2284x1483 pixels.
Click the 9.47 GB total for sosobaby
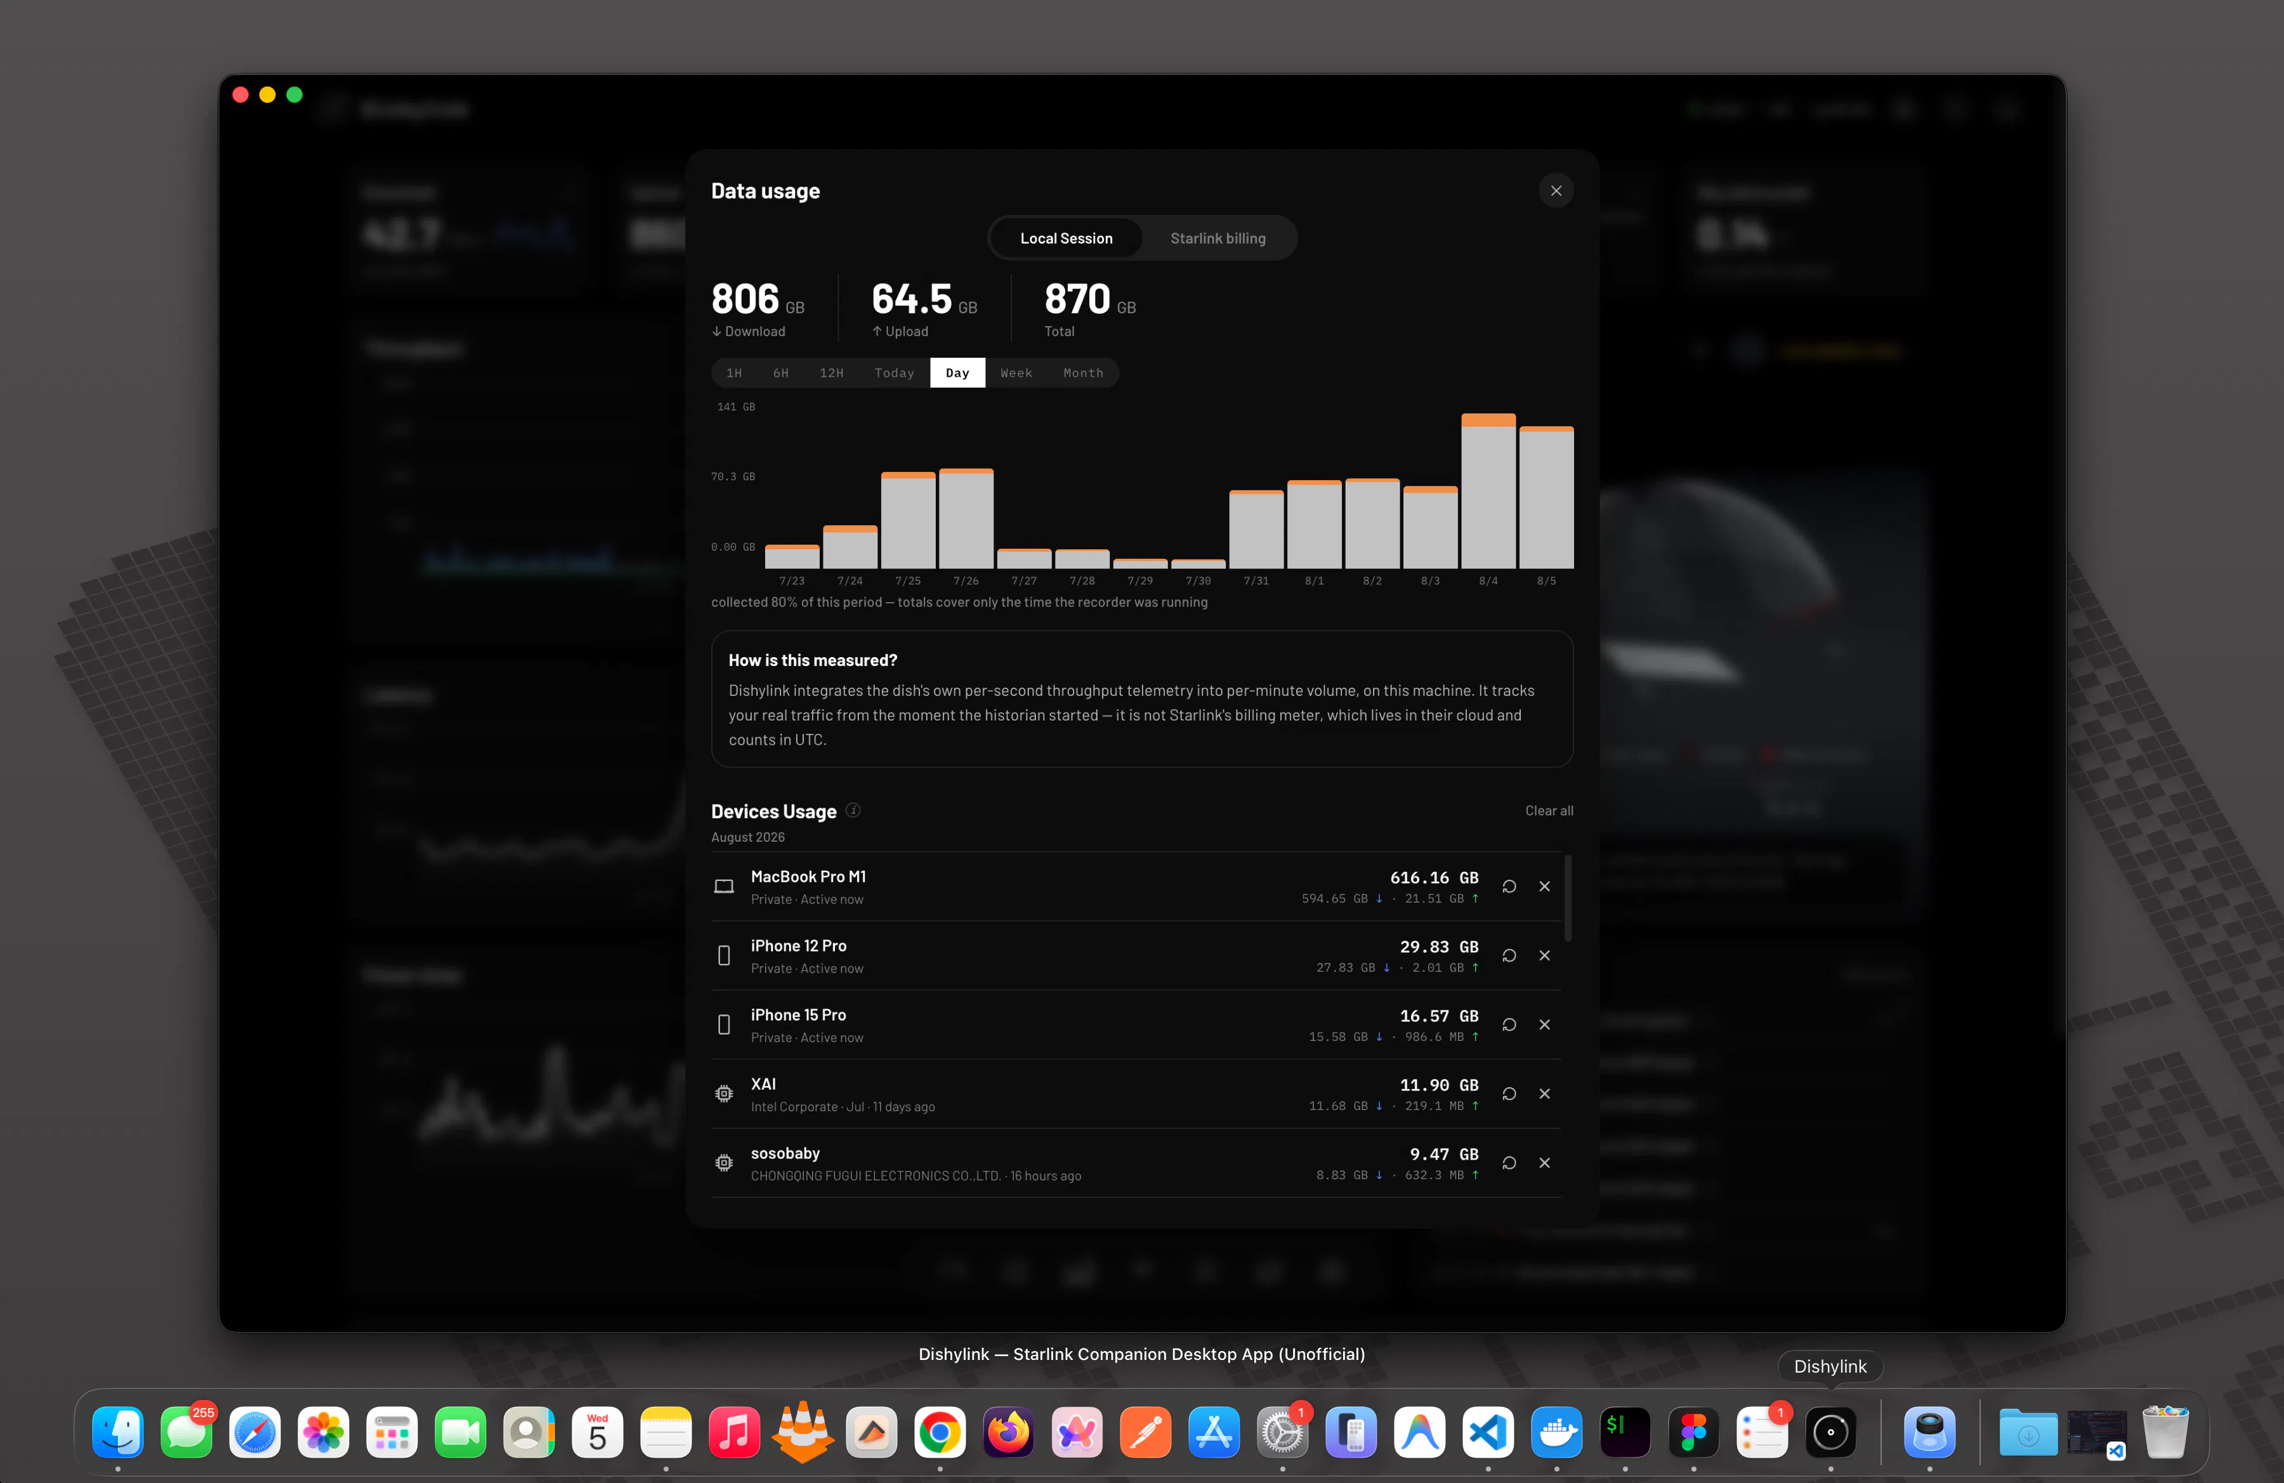pos(1443,1154)
